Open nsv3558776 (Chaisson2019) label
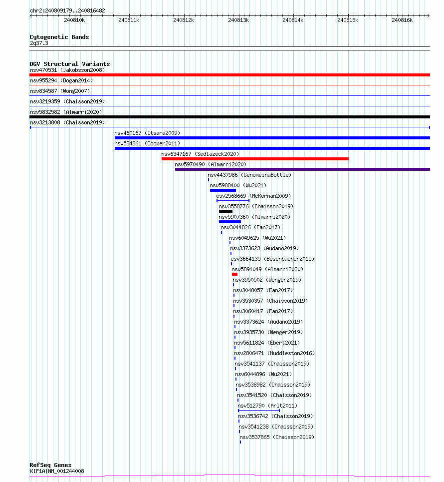Image resolution: width=444 pixels, height=482 pixels. 256,206
